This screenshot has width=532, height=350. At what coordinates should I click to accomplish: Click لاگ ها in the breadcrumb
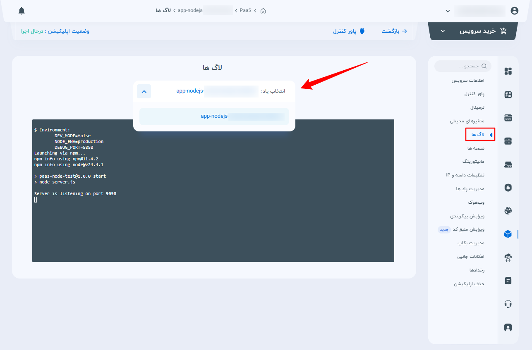point(163,10)
